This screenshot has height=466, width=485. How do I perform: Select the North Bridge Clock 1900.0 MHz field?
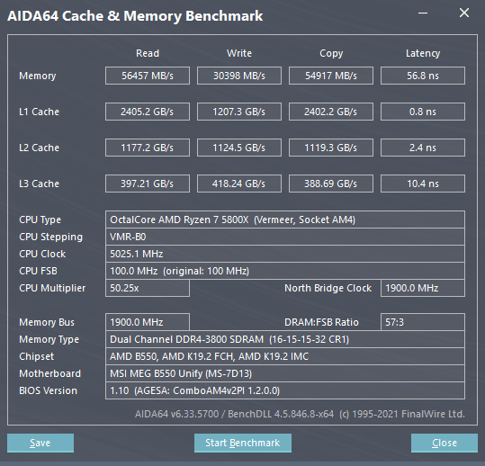point(423,288)
